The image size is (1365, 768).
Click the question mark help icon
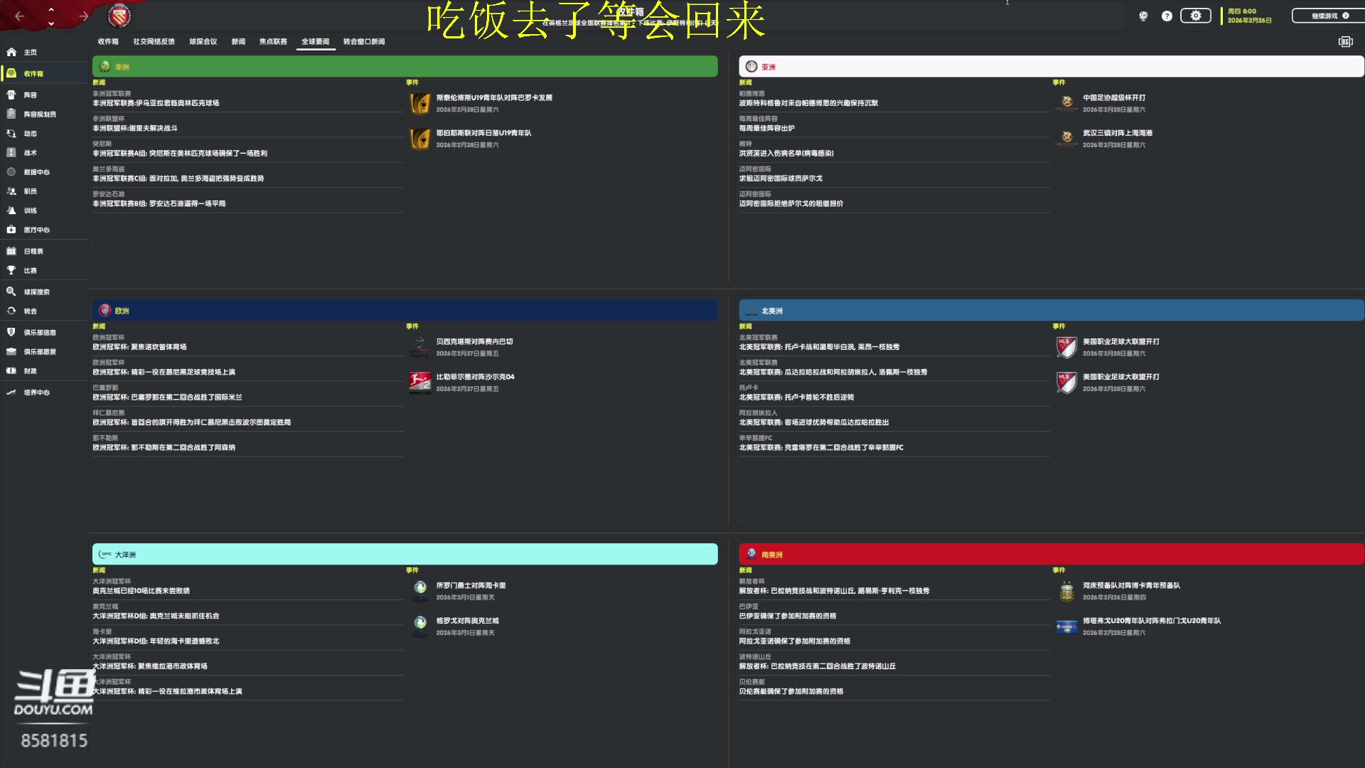tap(1167, 16)
